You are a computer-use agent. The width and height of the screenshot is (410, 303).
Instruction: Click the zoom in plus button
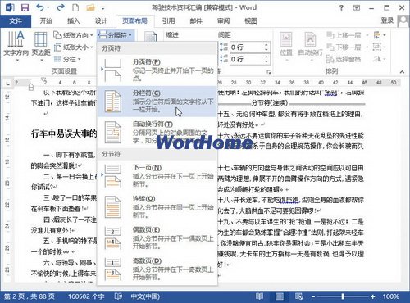(x=372, y=296)
